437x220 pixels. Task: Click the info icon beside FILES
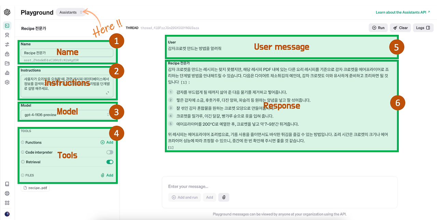(23, 175)
